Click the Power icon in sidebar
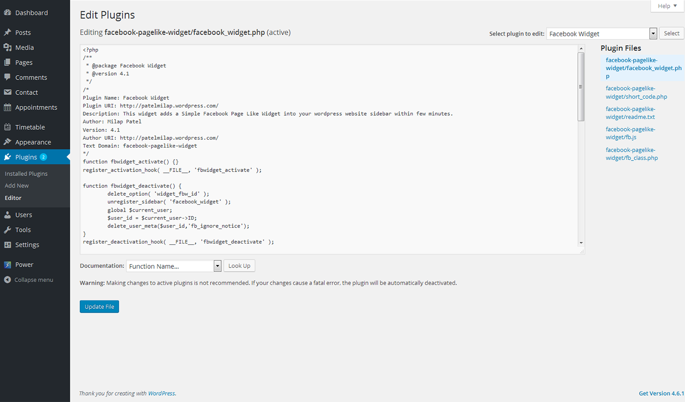 [x=8, y=264]
